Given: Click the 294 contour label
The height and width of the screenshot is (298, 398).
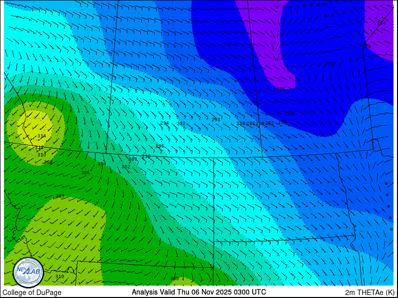Looking at the screenshot, I should coord(165,123).
